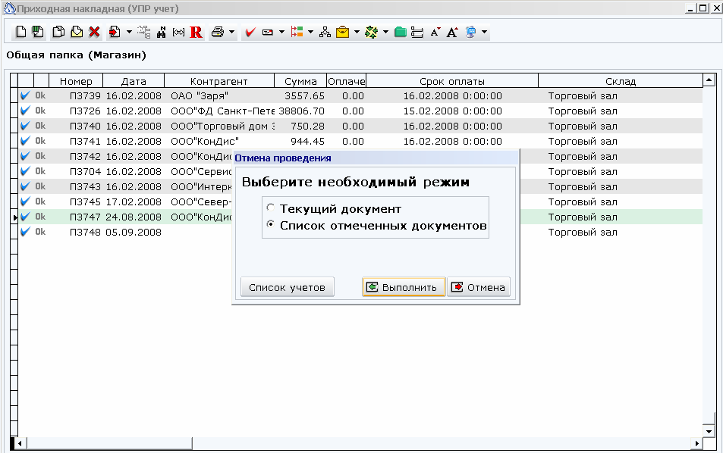
Task: Click the green-marked document icon in toolbar
Action: click(38, 32)
